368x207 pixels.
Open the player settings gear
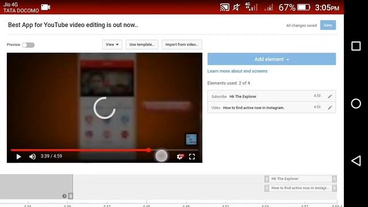coord(180,156)
